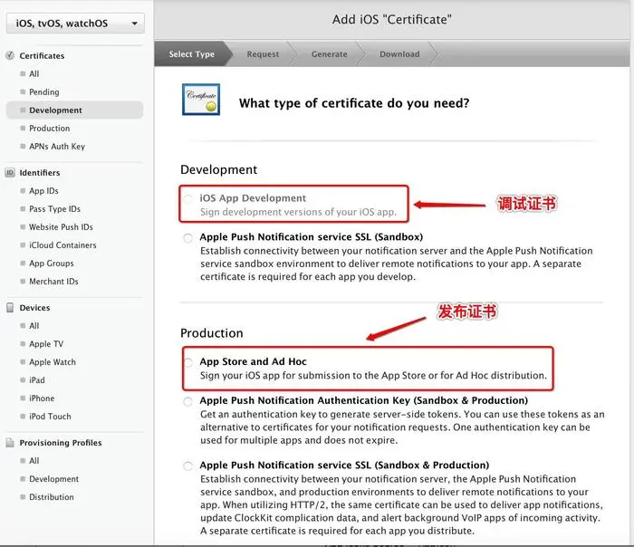Select the iOS App Development radio button
634x547 pixels.
pos(187,199)
